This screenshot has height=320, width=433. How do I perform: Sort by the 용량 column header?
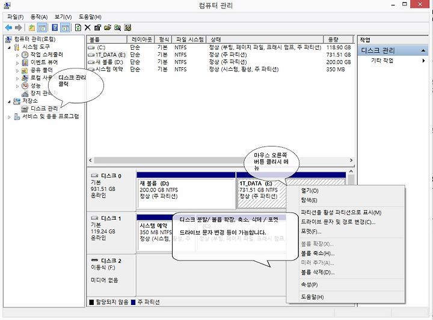click(x=338, y=40)
